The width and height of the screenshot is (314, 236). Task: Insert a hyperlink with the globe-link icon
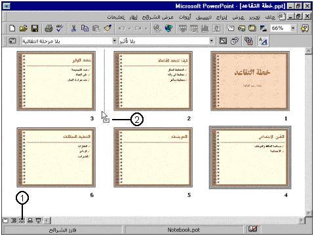pyautogui.click(x=157, y=28)
